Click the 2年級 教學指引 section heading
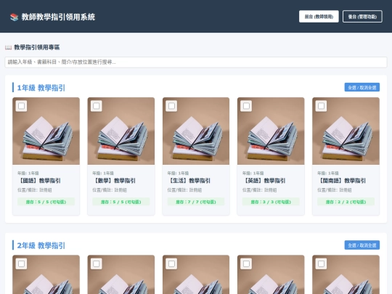Screen dimensions: 392x294 (41, 245)
